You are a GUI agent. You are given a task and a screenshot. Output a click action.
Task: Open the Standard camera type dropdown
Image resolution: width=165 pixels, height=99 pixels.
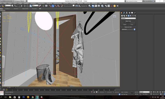[128, 18]
